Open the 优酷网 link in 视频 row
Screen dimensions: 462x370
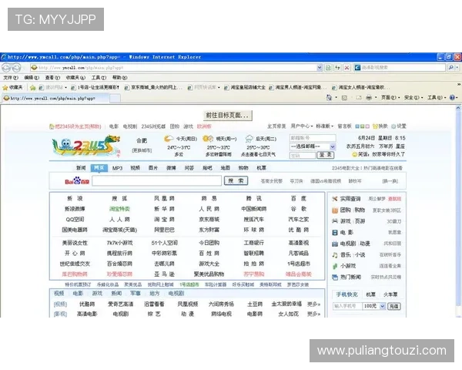87,304
